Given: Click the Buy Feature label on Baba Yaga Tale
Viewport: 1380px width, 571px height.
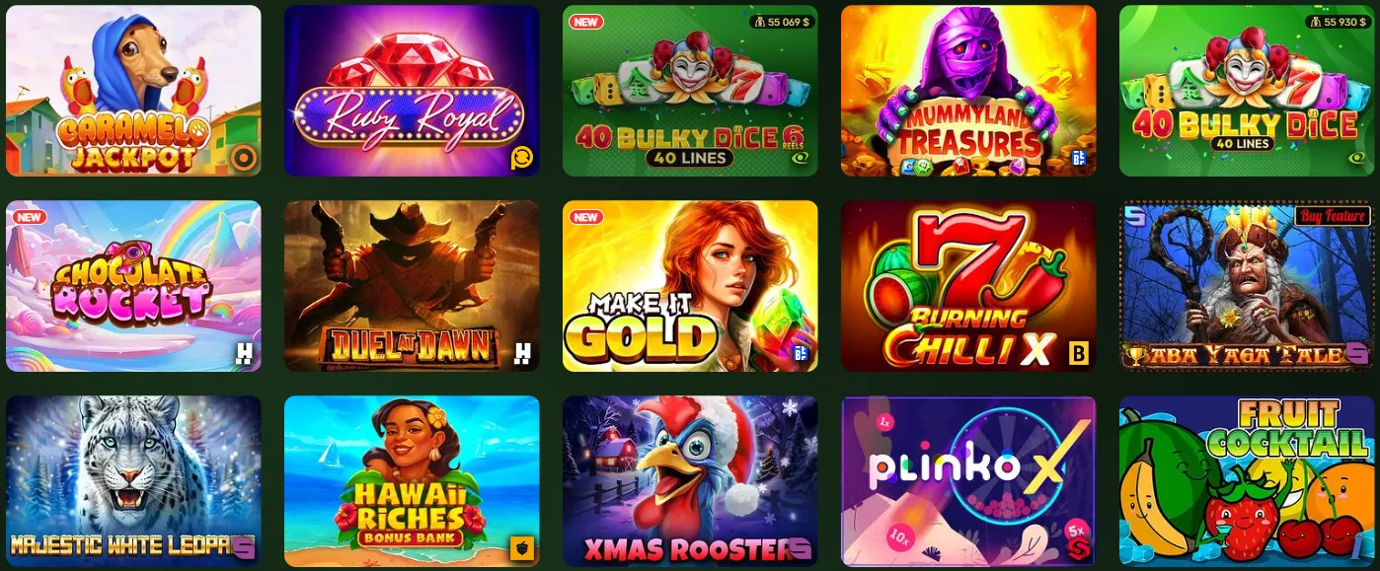Looking at the screenshot, I should point(1333,216).
